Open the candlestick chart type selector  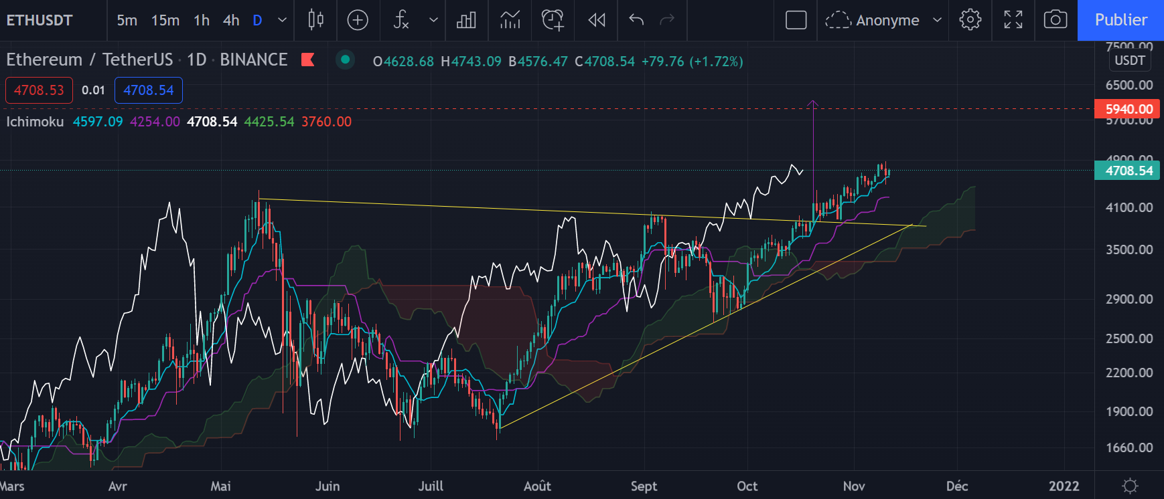point(315,20)
